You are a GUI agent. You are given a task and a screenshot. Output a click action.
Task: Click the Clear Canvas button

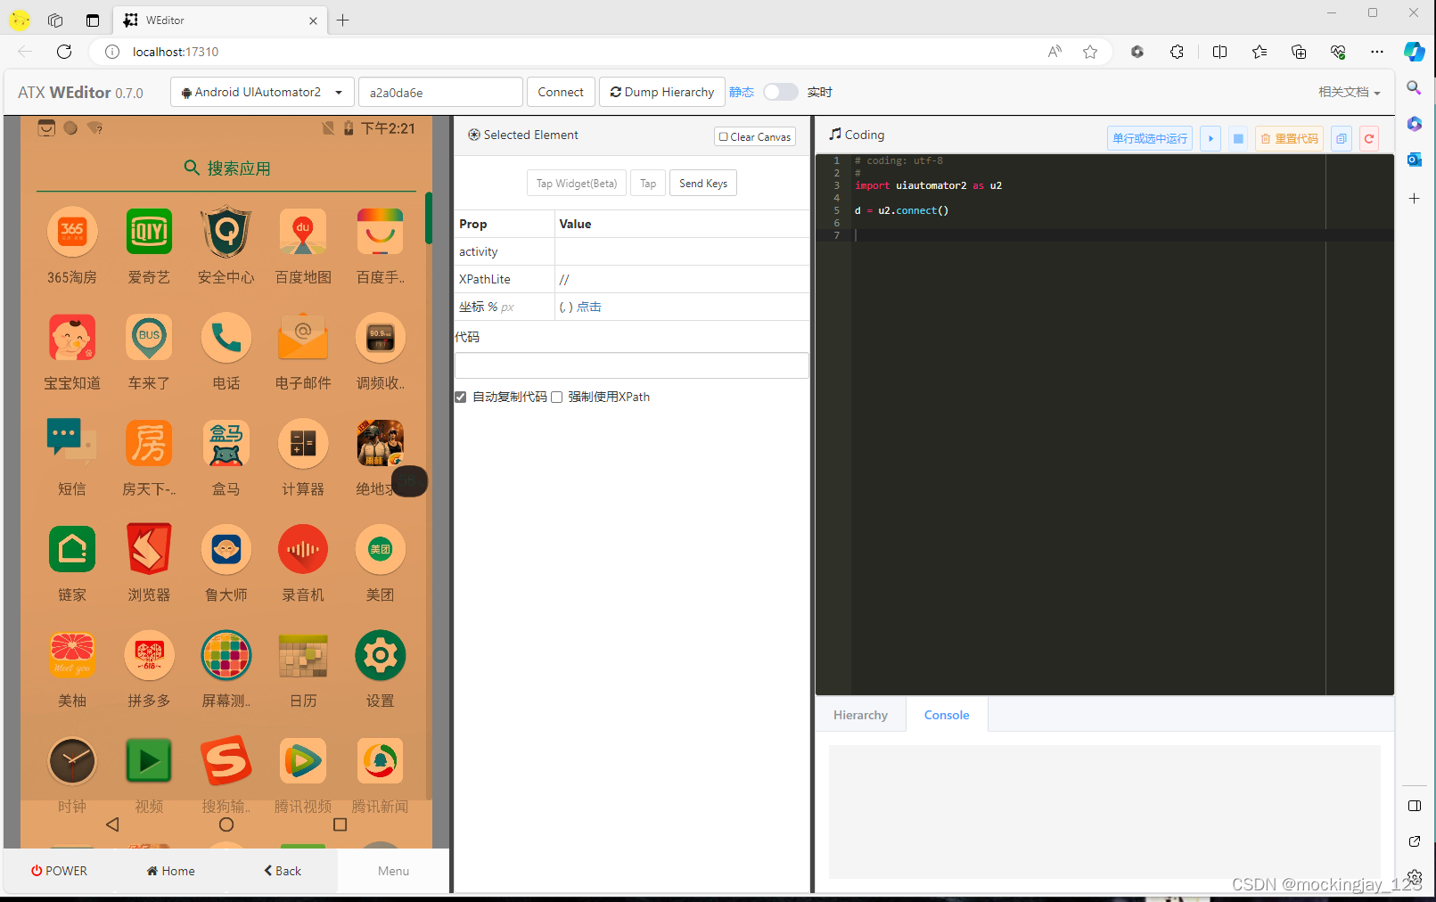click(755, 136)
